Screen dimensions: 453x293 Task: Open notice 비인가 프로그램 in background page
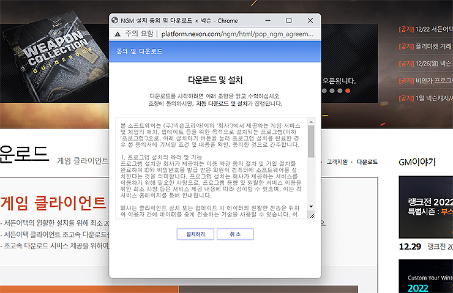point(425,81)
